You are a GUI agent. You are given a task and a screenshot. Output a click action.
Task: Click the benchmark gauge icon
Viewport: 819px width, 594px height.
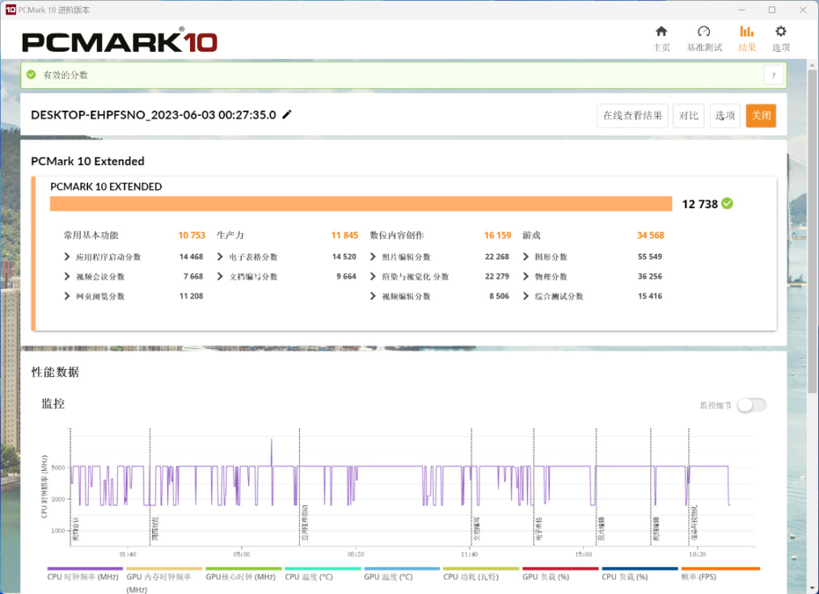tap(704, 32)
